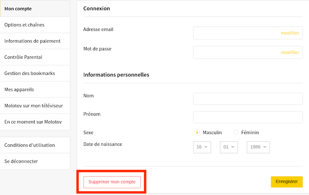The width and height of the screenshot is (309, 195).
Task: Open Gestion des bookmarks
Action: (x=35, y=73)
